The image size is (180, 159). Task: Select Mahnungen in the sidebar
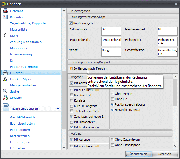(19, 48)
